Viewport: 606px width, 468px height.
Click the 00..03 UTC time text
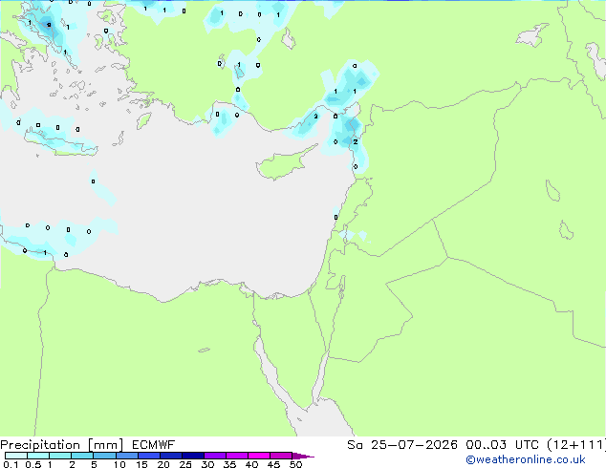(502, 445)
